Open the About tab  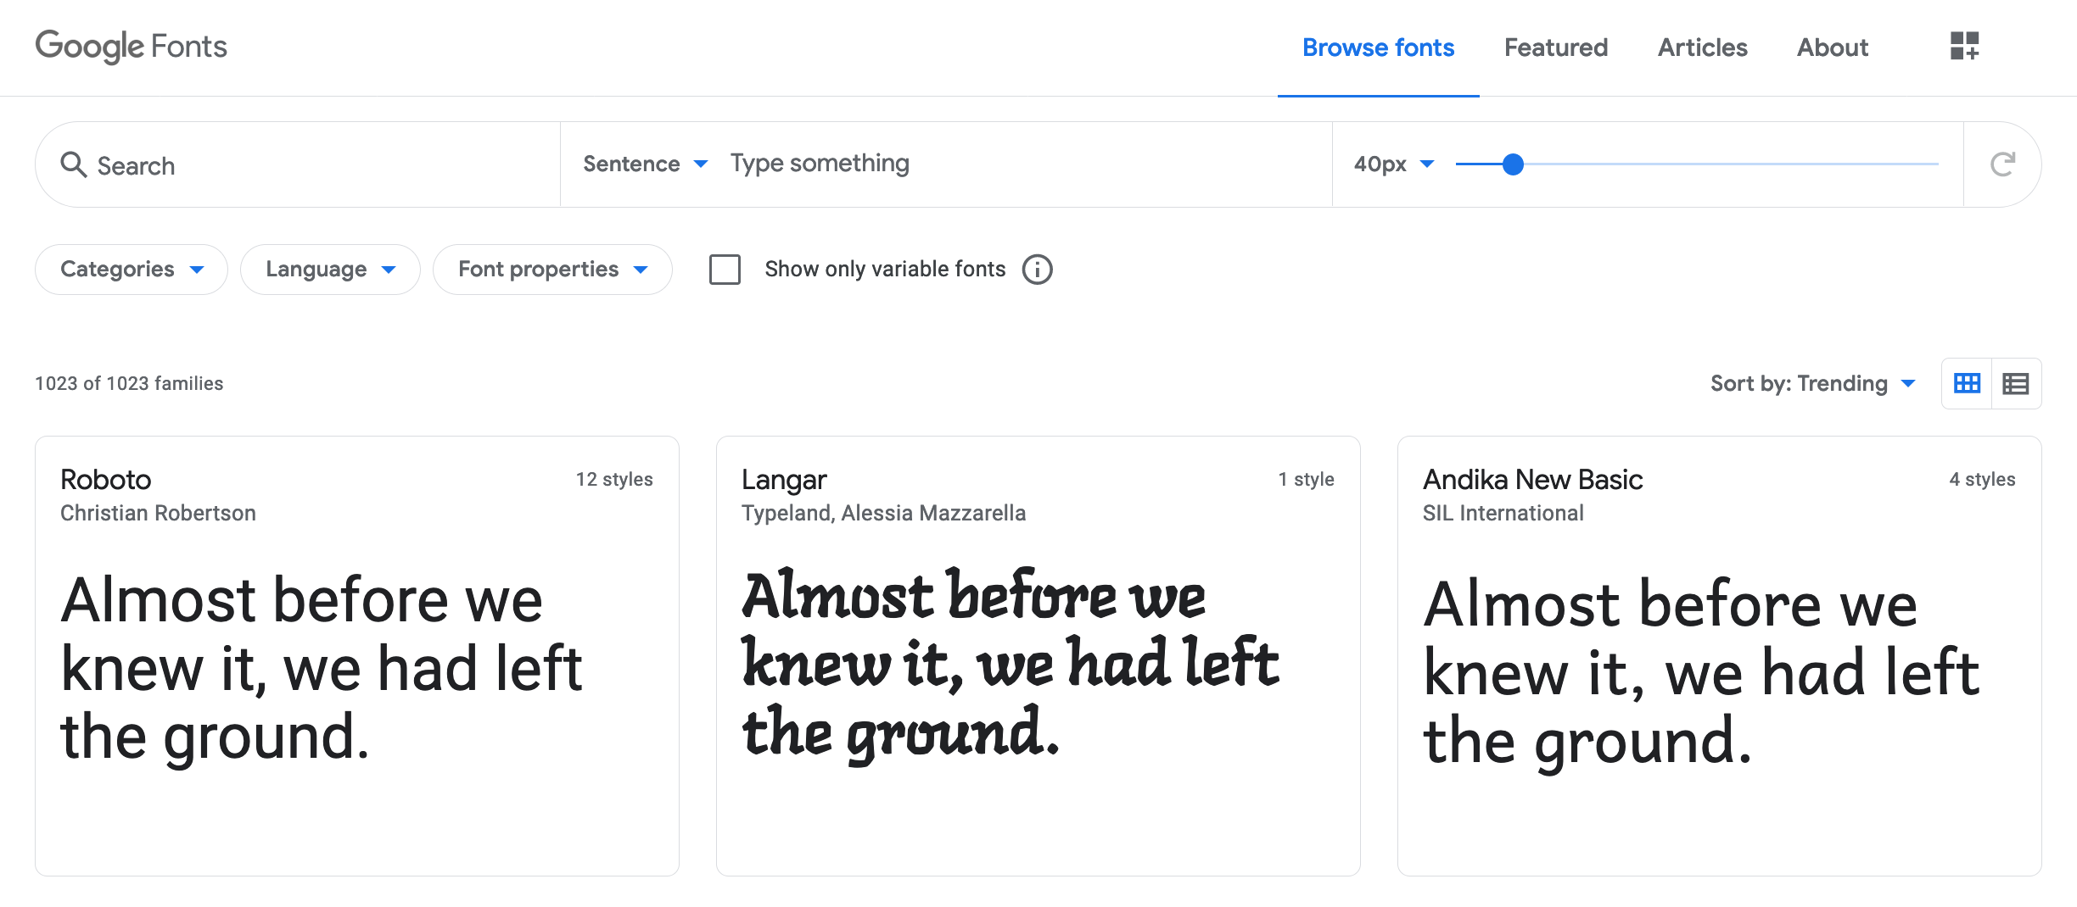click(1832, 47)
